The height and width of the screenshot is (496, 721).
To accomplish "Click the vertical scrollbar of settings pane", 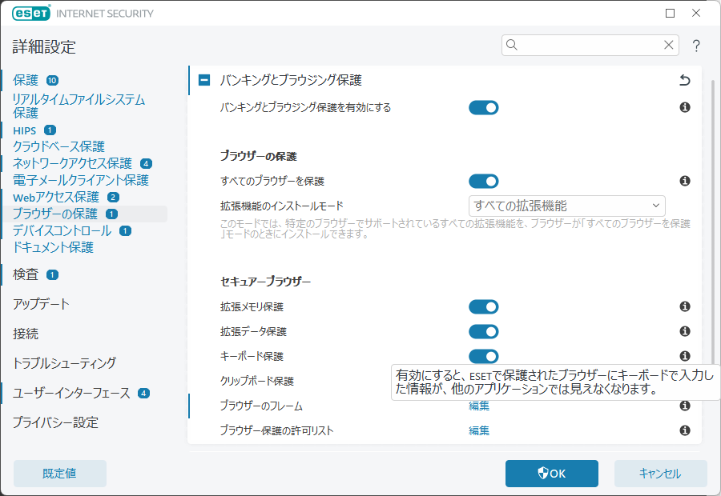I will pyautogui.click(x=713, y=221).
